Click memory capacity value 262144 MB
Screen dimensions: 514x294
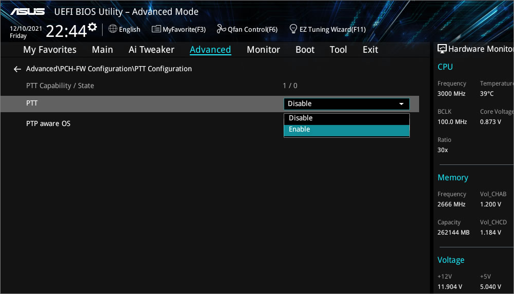453,233
